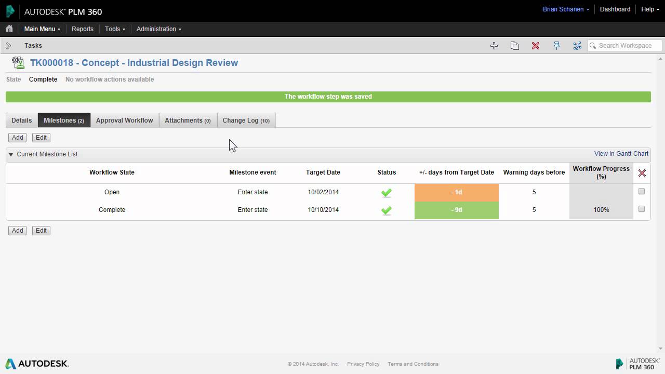This screenshot has width=665, height=374.
Task: Click the search magnifier icon
Action: click(x=593, y=46)
